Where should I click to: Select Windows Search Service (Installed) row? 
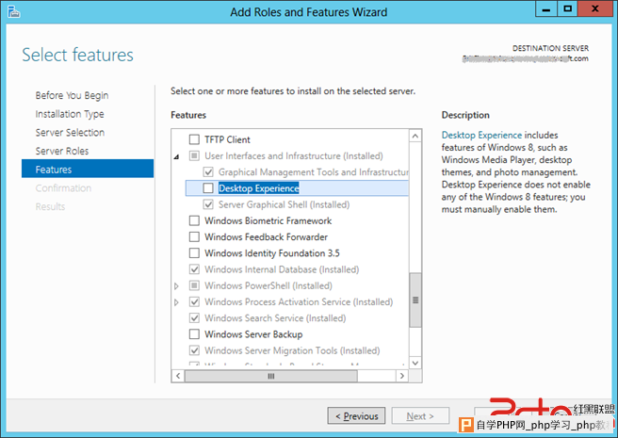click(275, 317)
